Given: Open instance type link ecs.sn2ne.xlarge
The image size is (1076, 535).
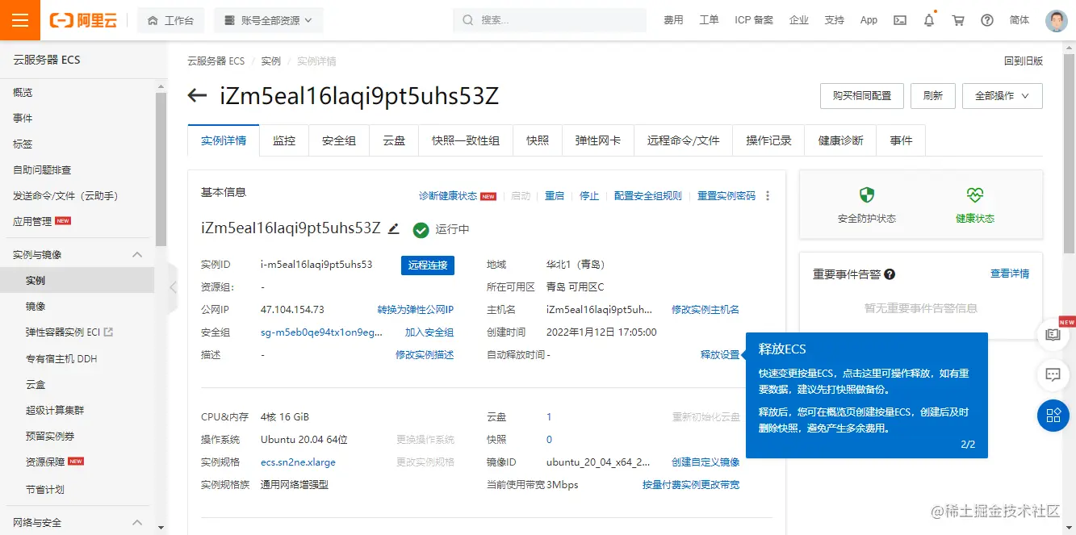Looking at the screenshot, I should click(x=298, y=462).
